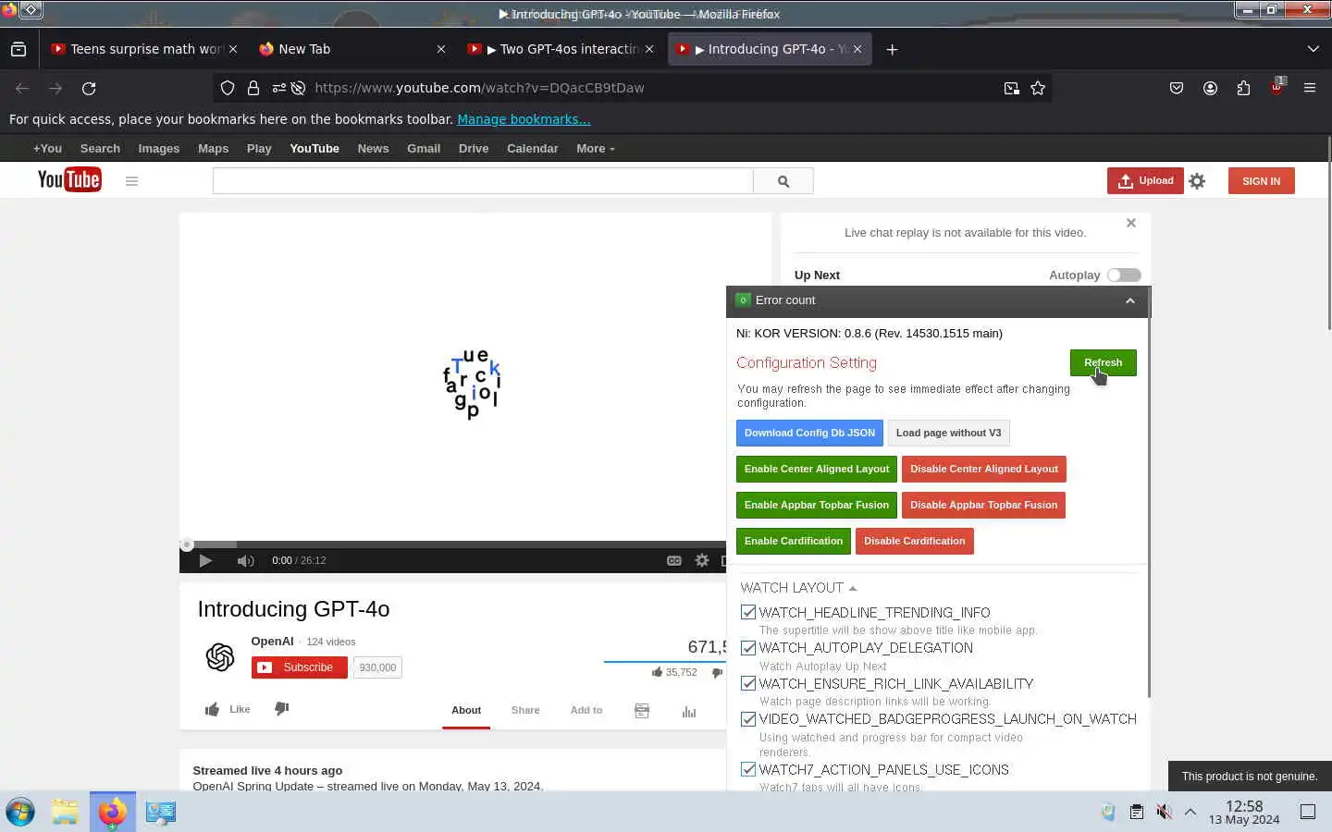Open the YouTube guide hamburger menu
1332x832 pixels.
pos(131,181)
